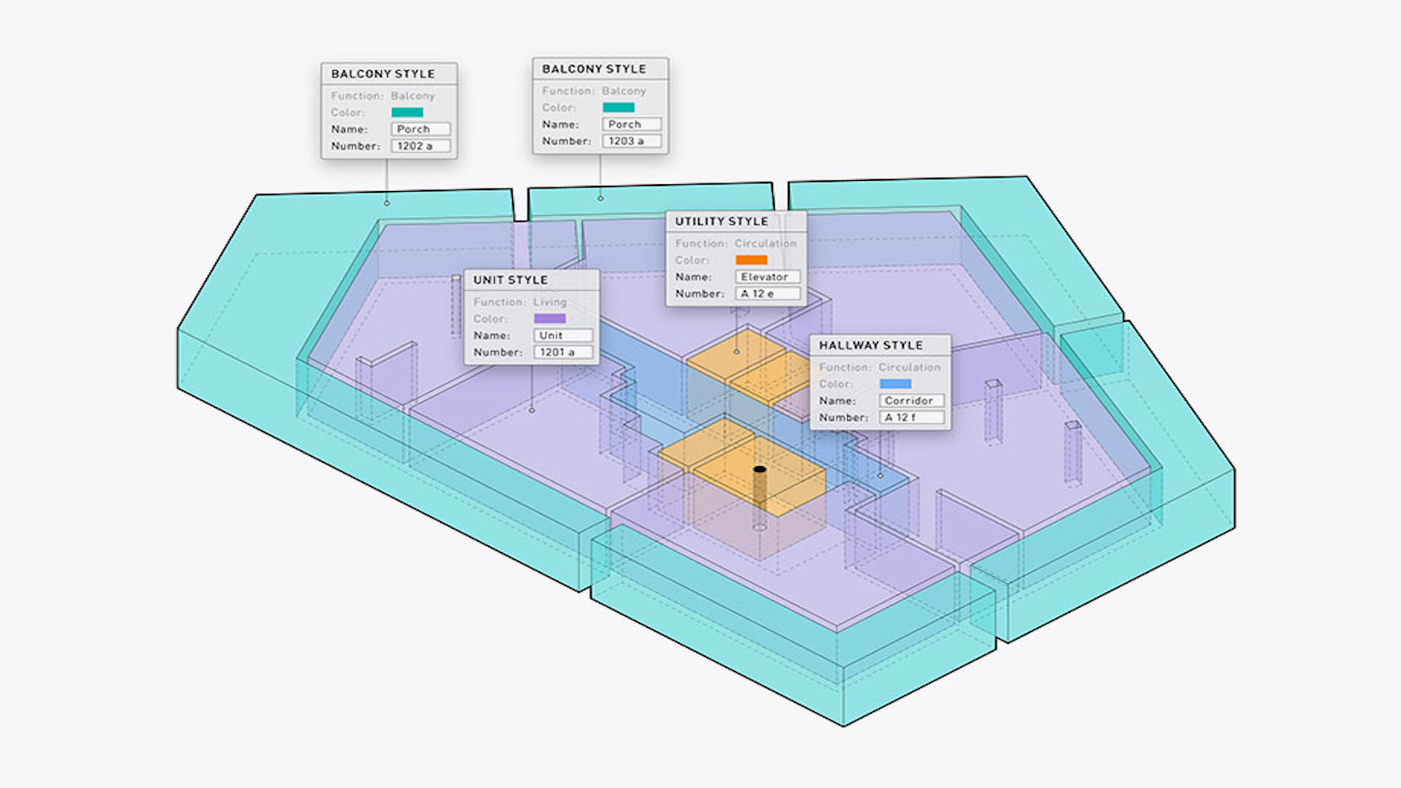
Task: Click the Number field showing 1201 a
Action: (x=563, y=352)
